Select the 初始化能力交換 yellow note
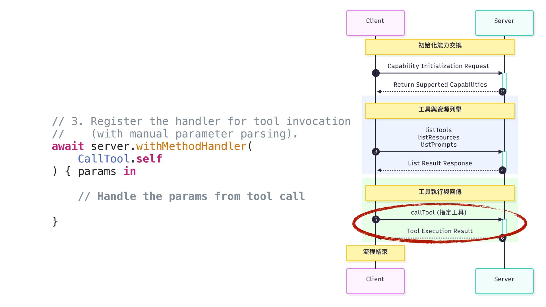This screenshot has width=546, height=307. click(x=440, y=47)
